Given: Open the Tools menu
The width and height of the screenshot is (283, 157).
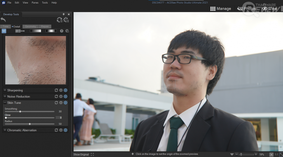Looking at the screenshot, I should pyautogui.click(x=45, y=3).
